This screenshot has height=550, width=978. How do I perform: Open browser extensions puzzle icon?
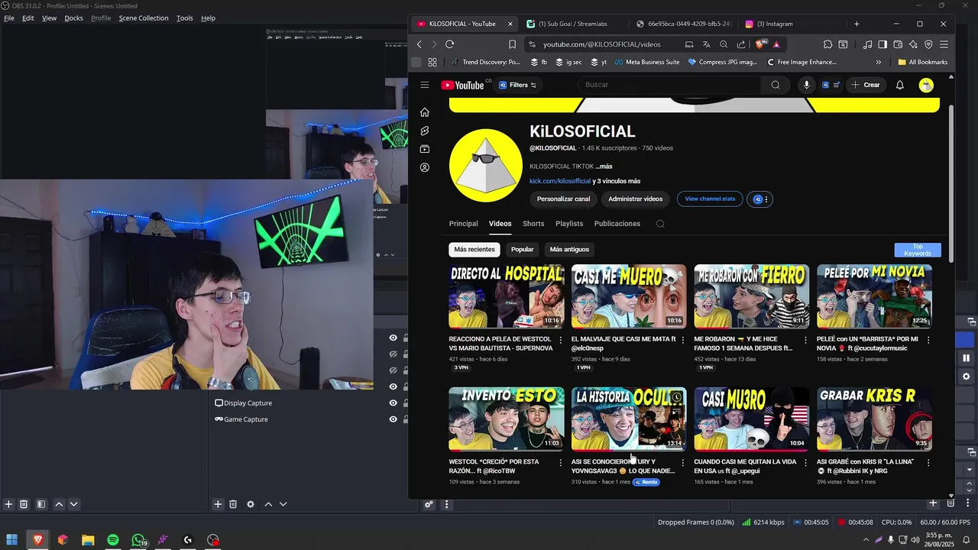[827, 44]
